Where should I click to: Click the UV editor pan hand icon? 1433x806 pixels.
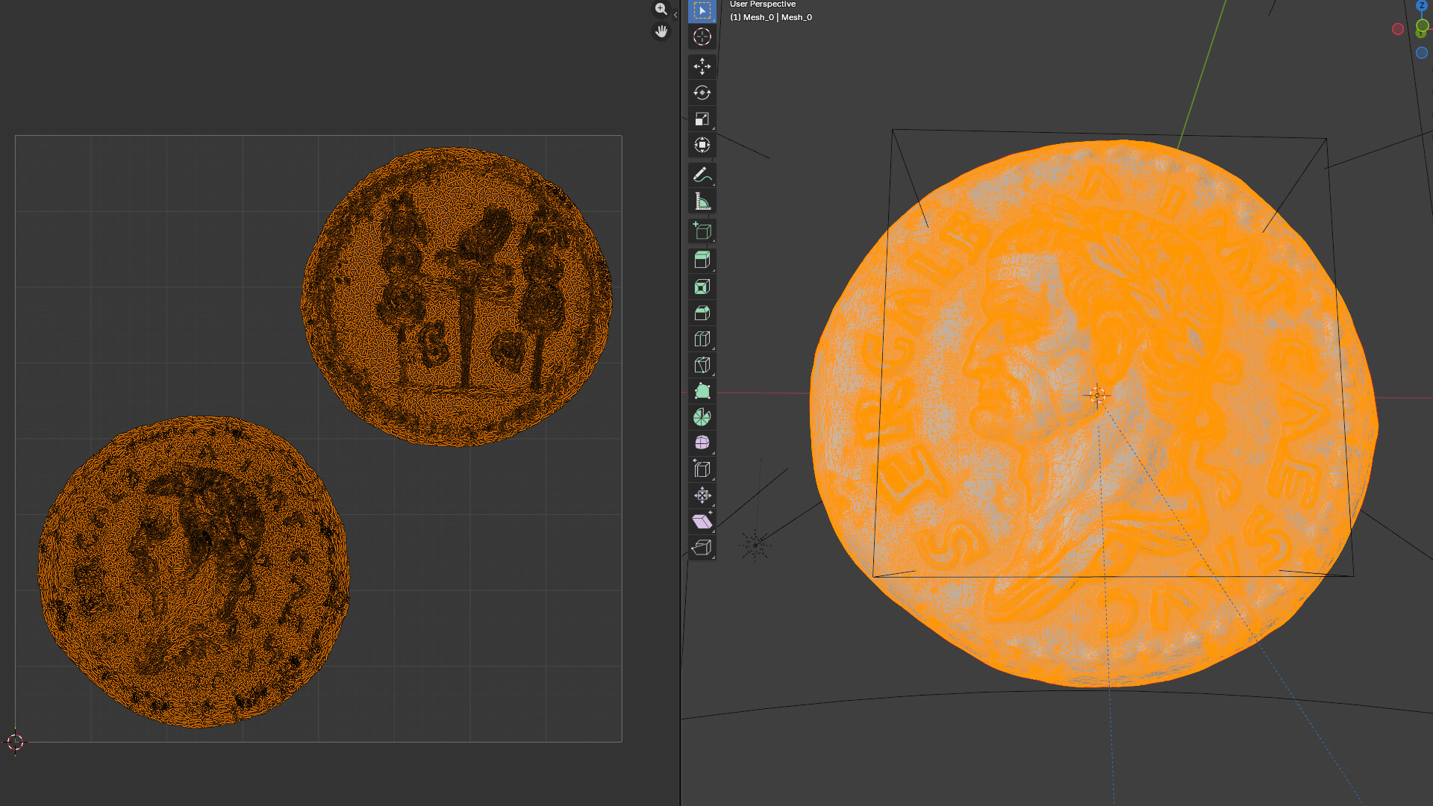661,31
